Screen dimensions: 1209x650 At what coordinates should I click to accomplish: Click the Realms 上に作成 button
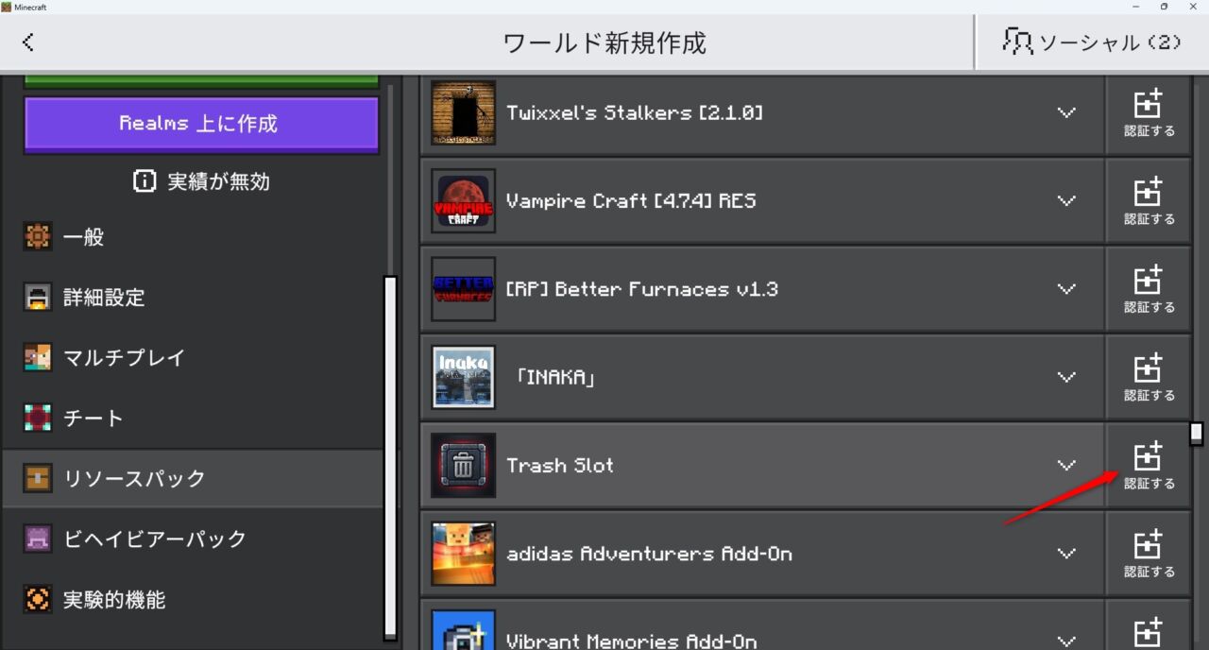tap(201, 124)
